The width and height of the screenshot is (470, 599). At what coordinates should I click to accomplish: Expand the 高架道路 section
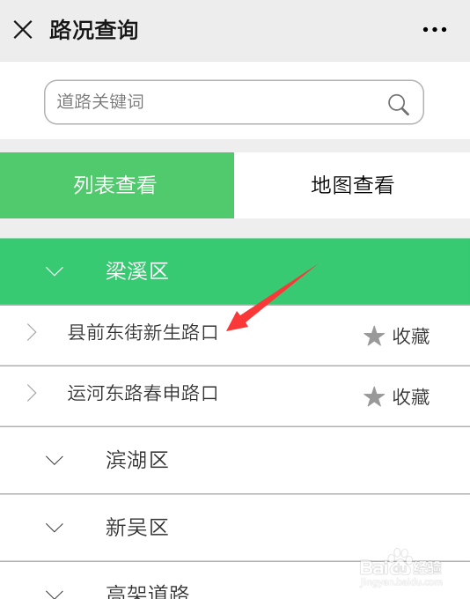click(235, 581)
